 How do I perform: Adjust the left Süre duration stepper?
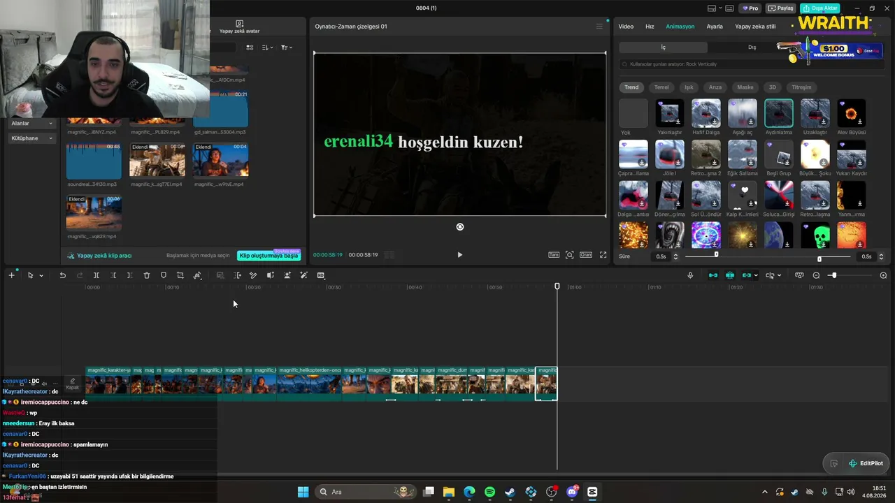point(675,256)
